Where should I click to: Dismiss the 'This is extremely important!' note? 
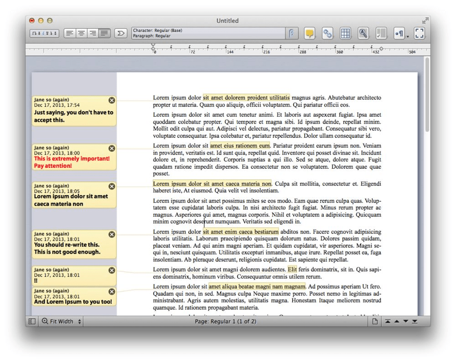112,148
